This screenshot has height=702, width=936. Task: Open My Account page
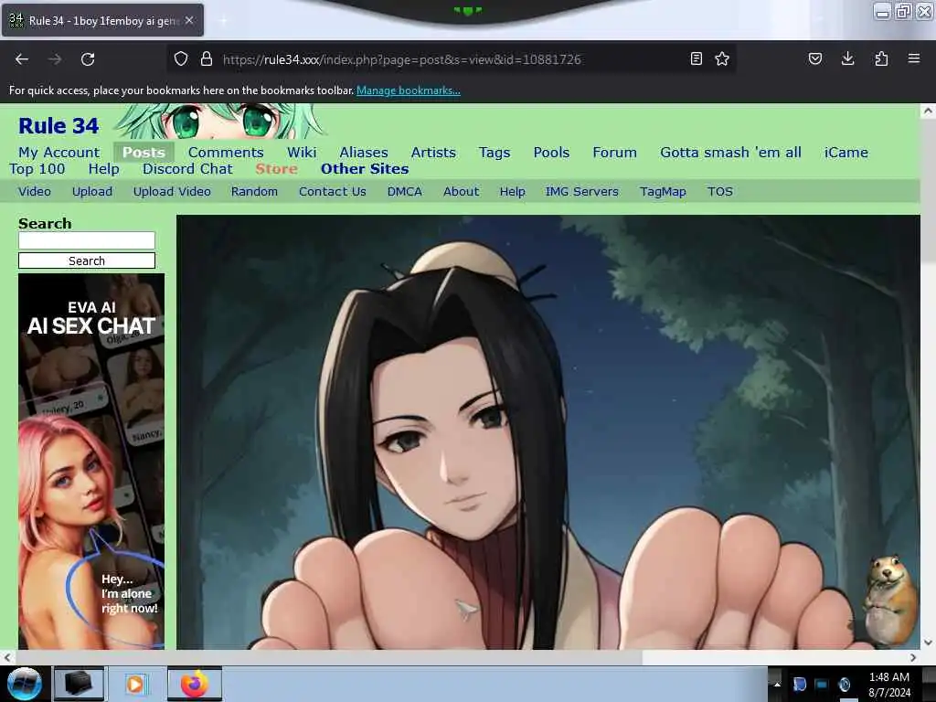point(59,153)
